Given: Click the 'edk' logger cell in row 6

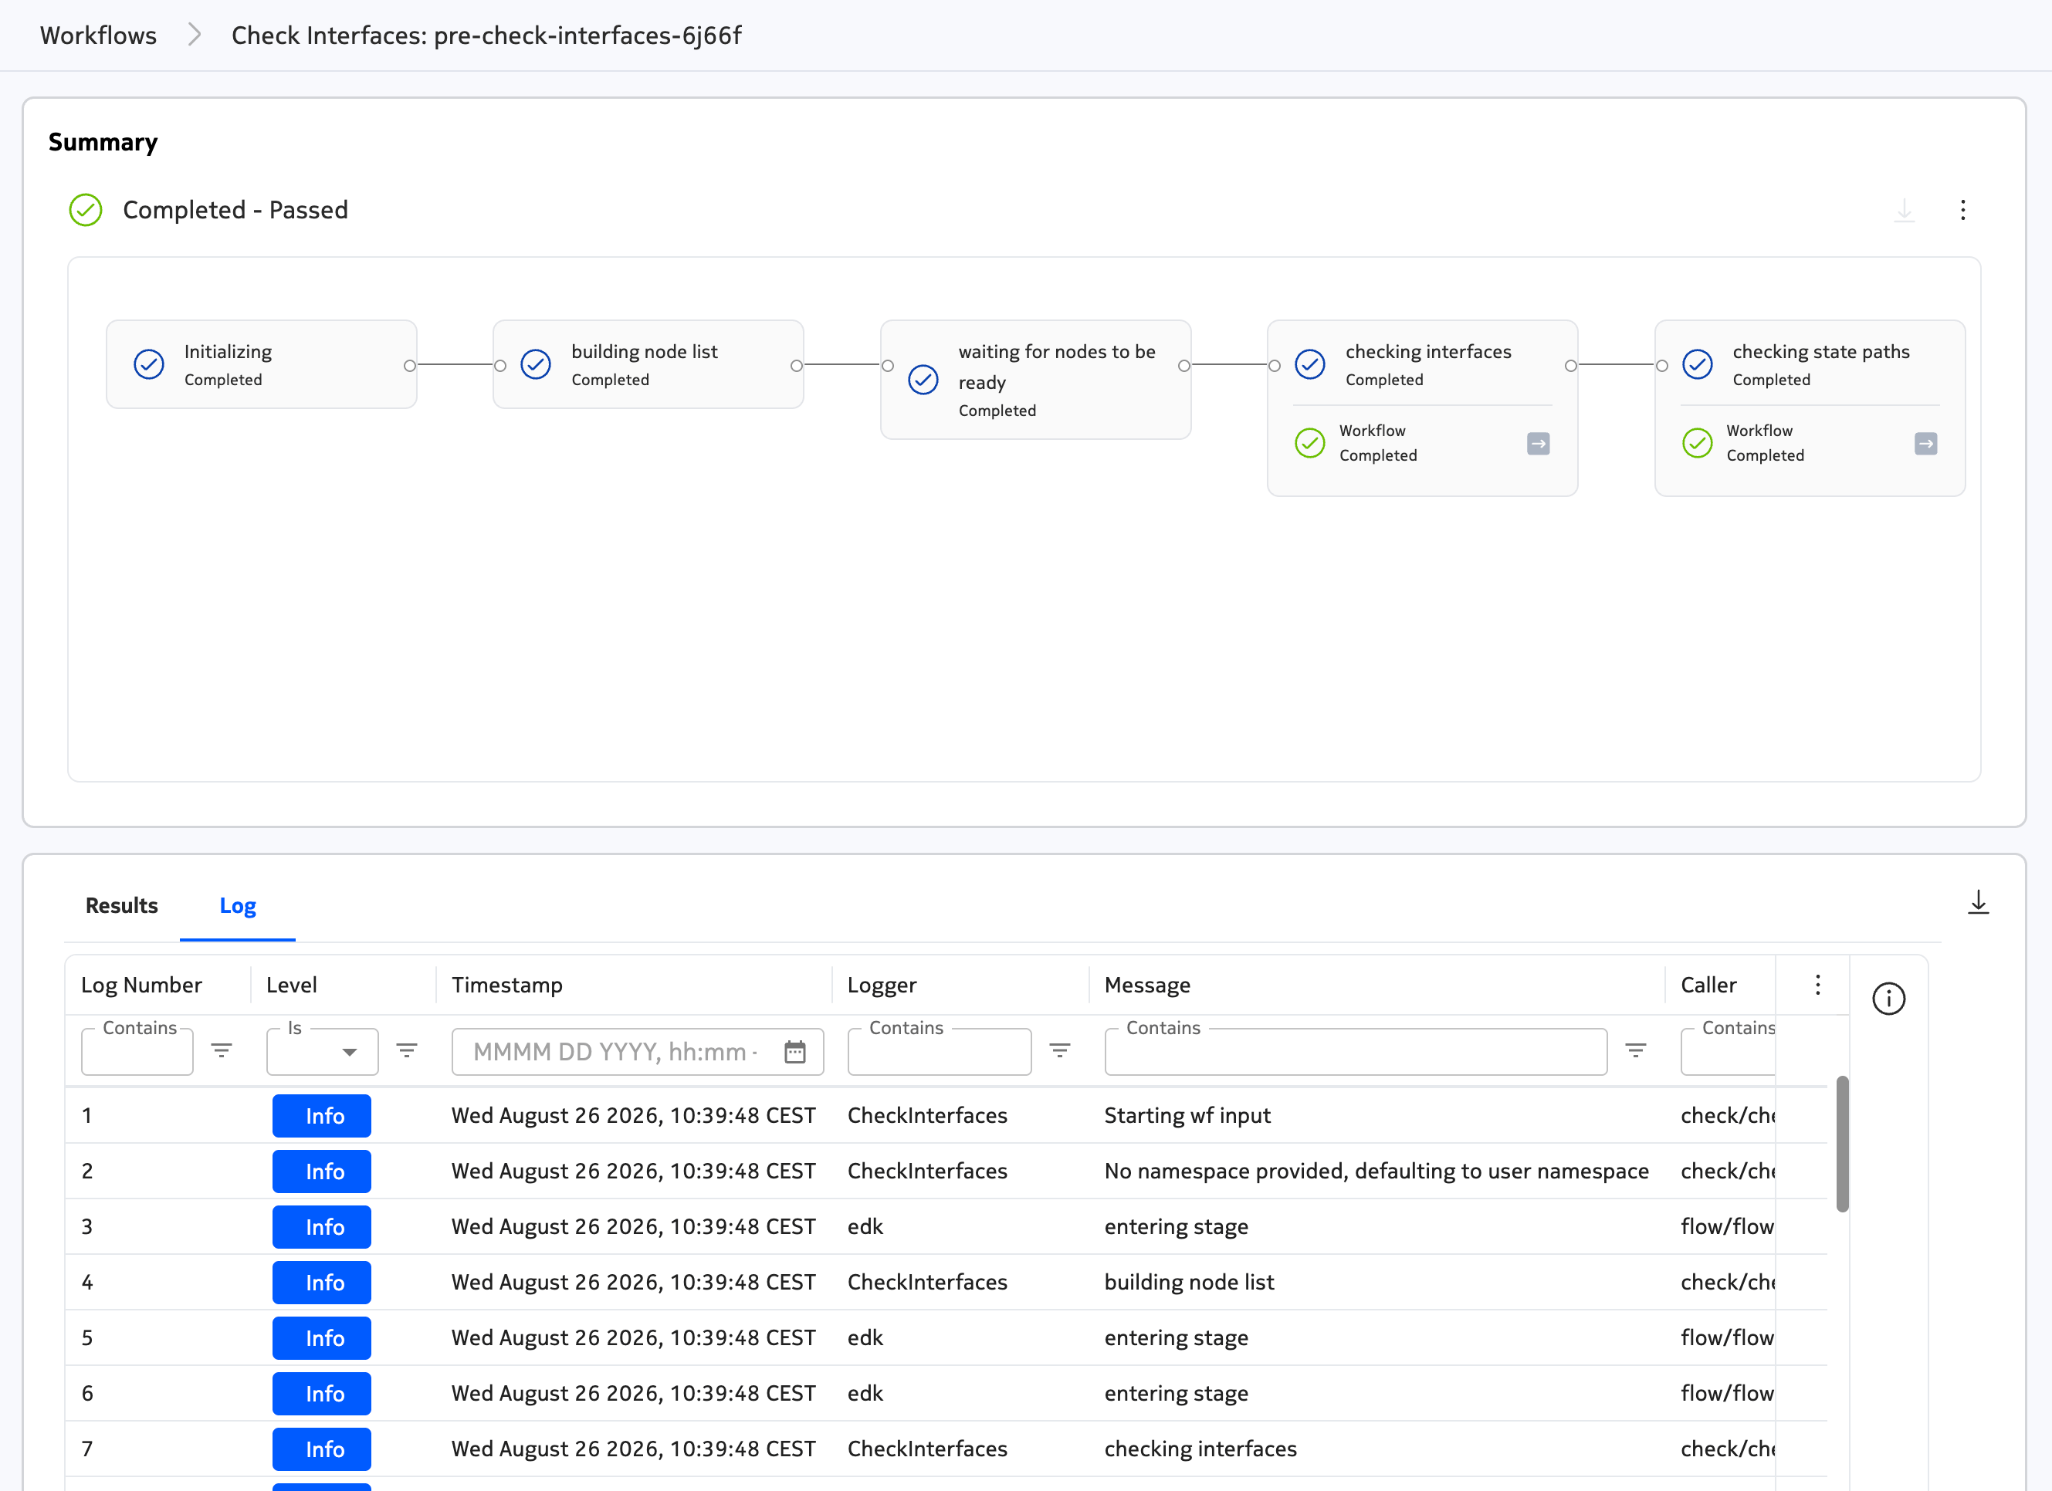Looking at the screenshot, I should pyautogui.click(x=865, y=1393).
